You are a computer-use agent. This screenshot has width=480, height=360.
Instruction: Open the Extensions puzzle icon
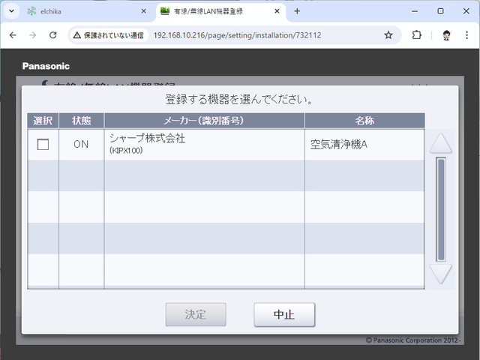pos(417,35)
